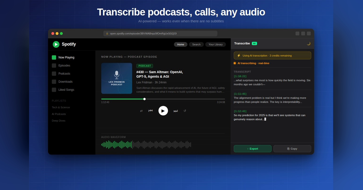363x190 pixels.
Task: Click the green PODCAST badge
Action: 145,66
